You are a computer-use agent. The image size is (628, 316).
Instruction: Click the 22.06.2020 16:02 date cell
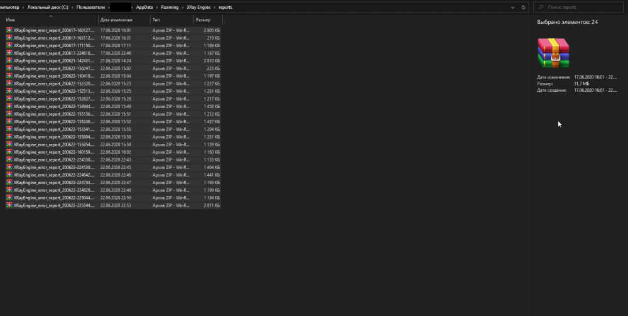pyautogui.click(x=116, y=152)
